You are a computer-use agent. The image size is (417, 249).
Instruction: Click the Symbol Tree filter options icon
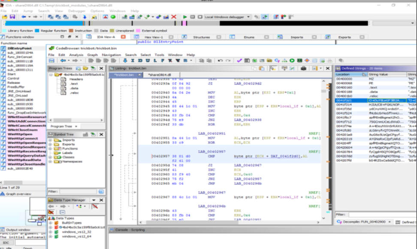point(101,192)
